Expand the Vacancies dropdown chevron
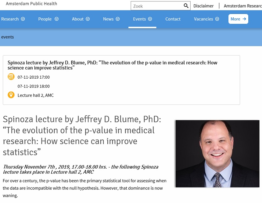This screenshot has height=203, width=262. coord(217,19)
